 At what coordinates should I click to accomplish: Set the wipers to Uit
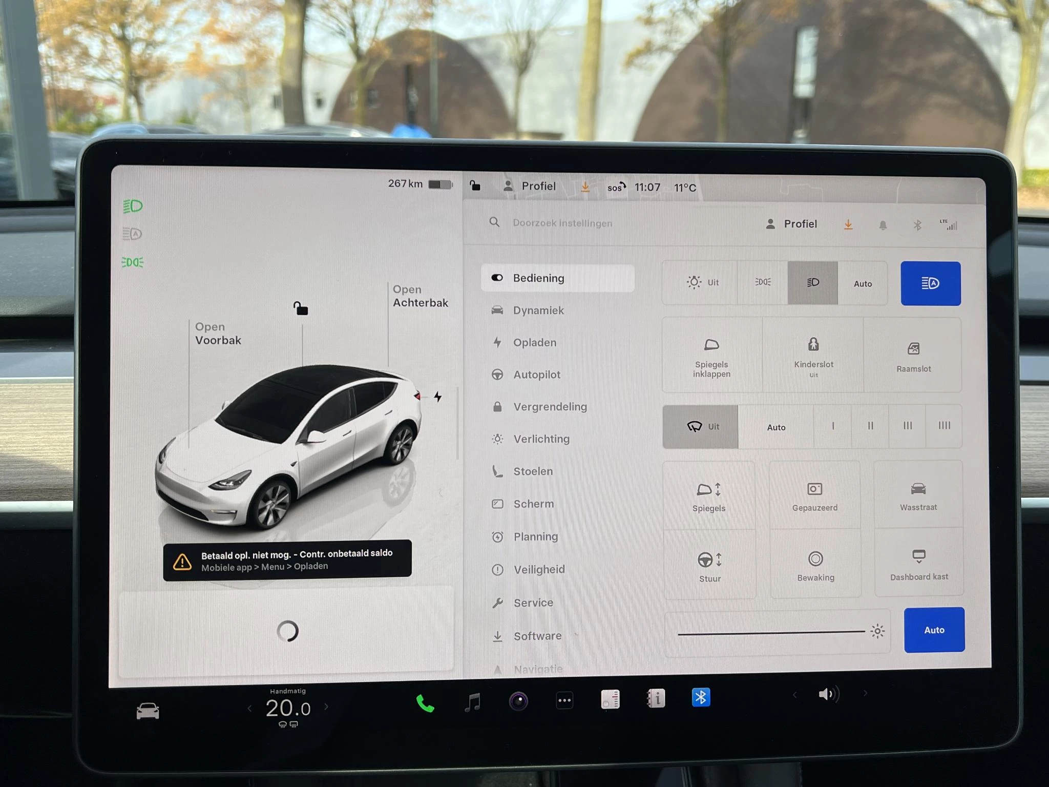point(701,426)
